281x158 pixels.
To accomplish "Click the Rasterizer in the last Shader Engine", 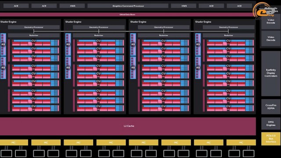I will [228, 36].
